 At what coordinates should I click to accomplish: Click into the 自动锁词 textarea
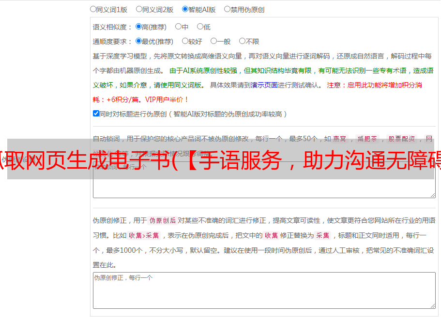[x=264, y=180]
